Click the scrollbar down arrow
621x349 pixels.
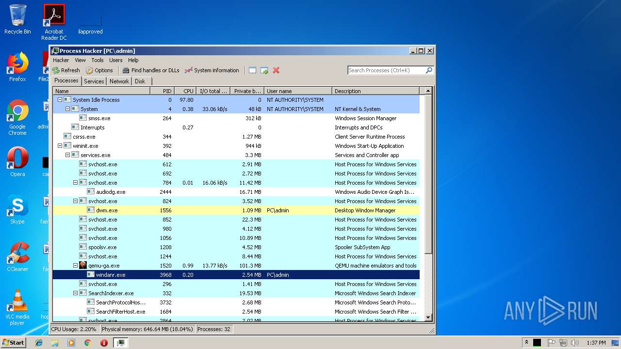pyautogui.click(x=428, y=317)
